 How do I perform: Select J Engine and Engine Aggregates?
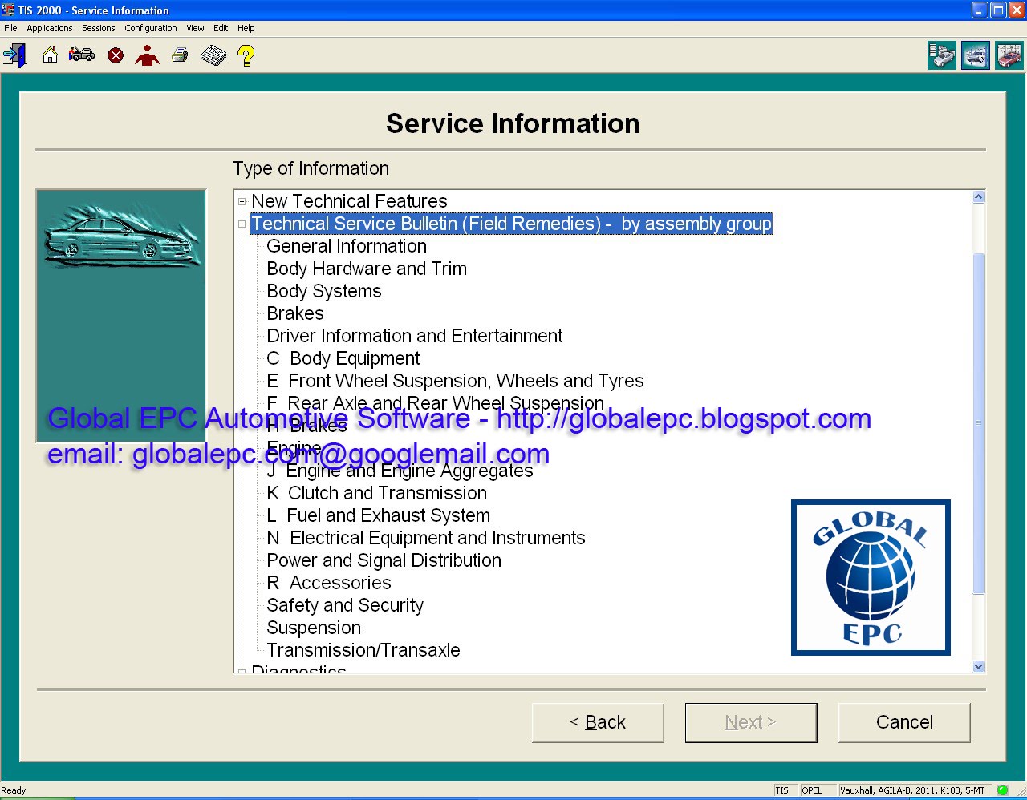[x=400, y=472]
